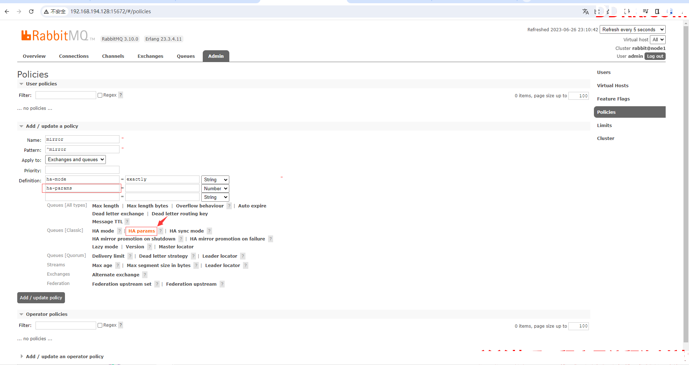Click the Dead letter exchange link
Image resolution: width=689 pixels, height=365 pixels.
118,214
